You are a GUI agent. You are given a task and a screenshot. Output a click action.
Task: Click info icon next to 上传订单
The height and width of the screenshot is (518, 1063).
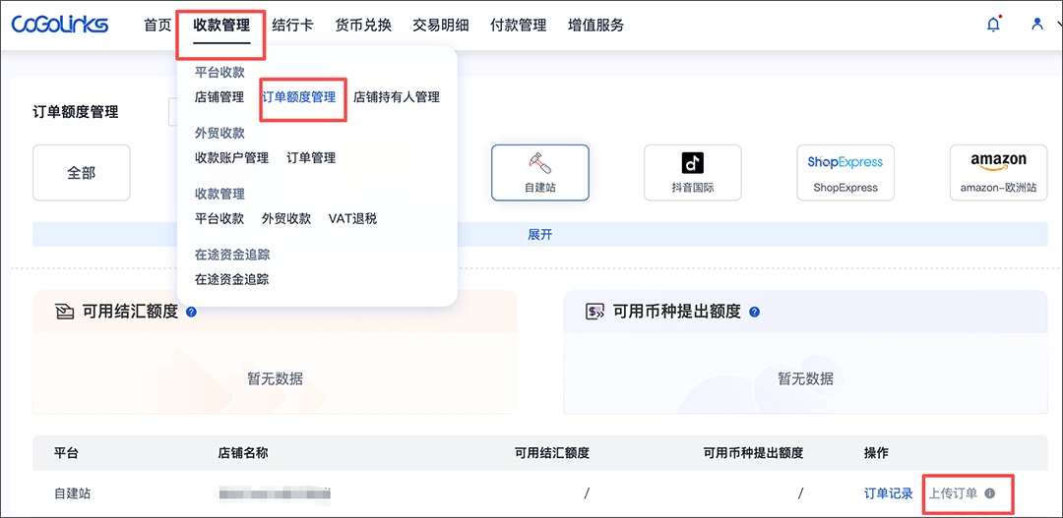tap(990, 493)
